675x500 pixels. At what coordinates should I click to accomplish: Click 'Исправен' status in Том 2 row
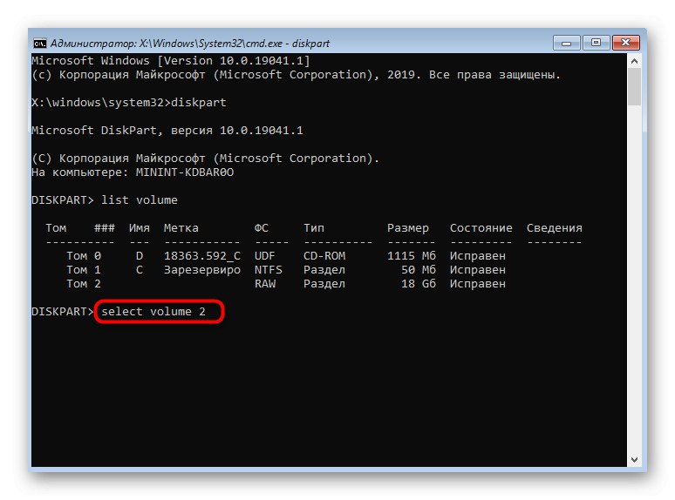pos(478,284)
